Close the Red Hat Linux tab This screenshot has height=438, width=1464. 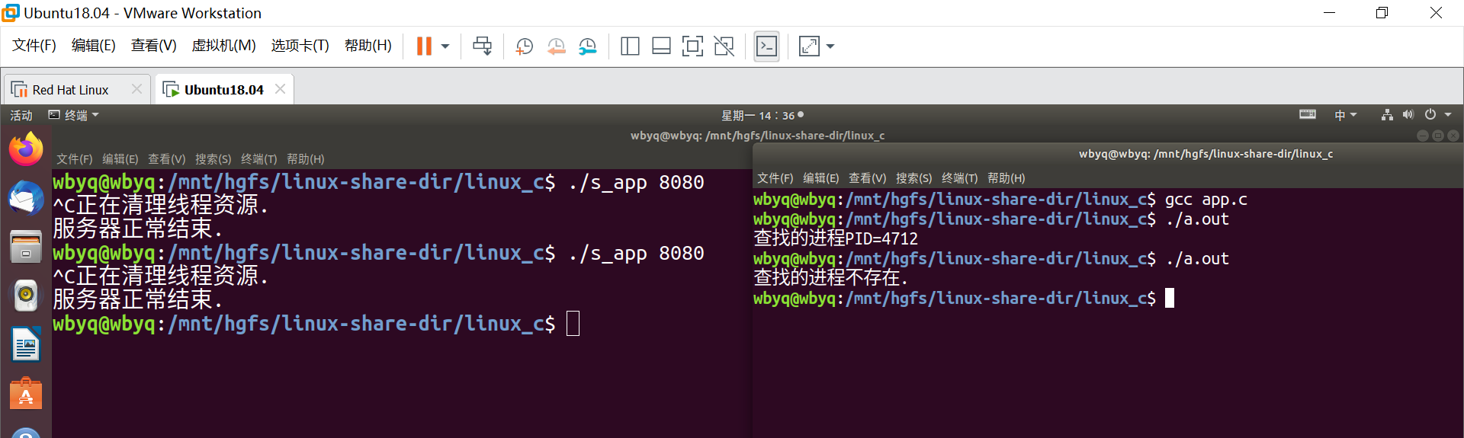coord(136,89)
